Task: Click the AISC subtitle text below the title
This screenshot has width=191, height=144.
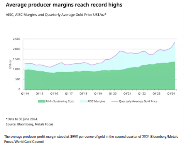Action: click(x=56, y=15)
